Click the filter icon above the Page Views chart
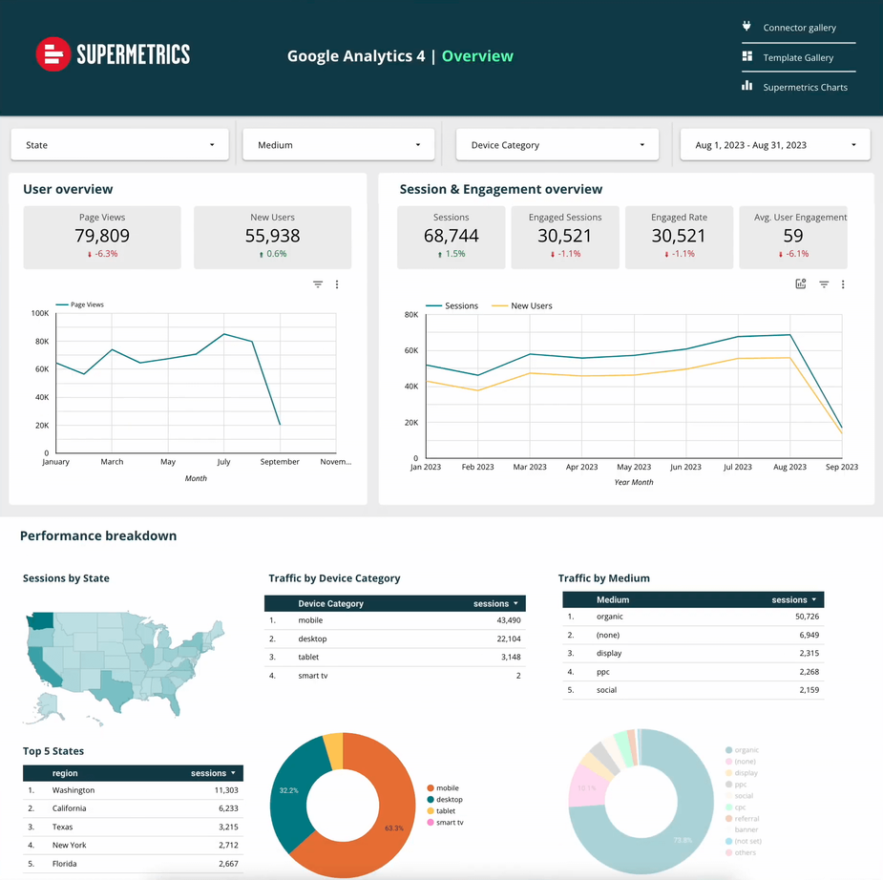The width and height of the screenshot is (883, 880). click(317, 283)
